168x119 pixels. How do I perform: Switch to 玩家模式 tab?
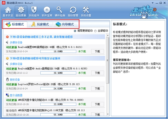click(40, 24)
